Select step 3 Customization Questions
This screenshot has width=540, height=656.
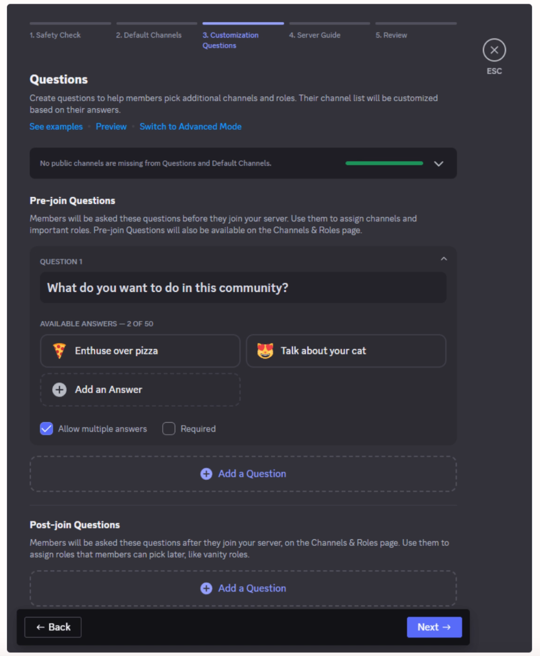pyautogui.click(x=243, y=36)
